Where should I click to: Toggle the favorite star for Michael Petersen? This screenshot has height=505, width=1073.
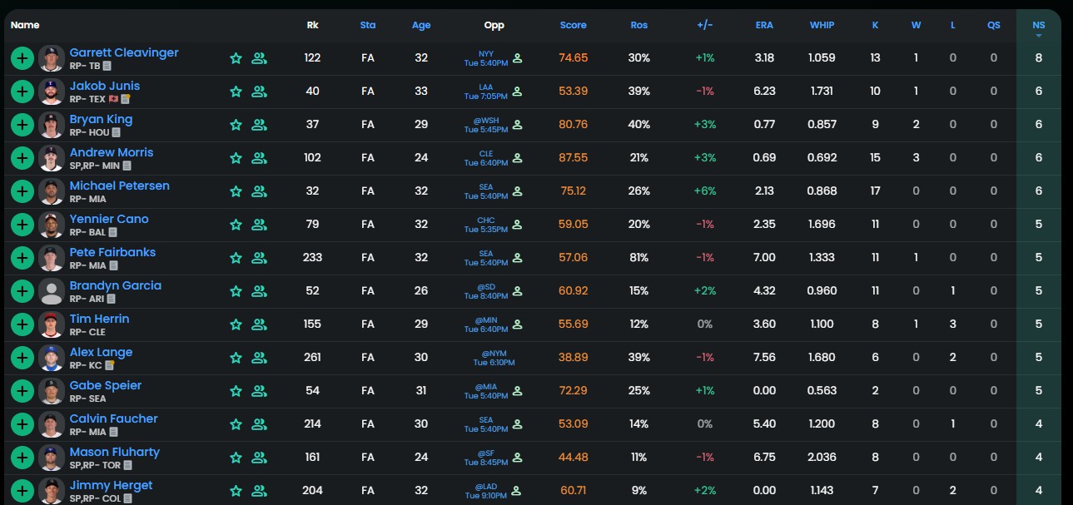click(236, 191)
